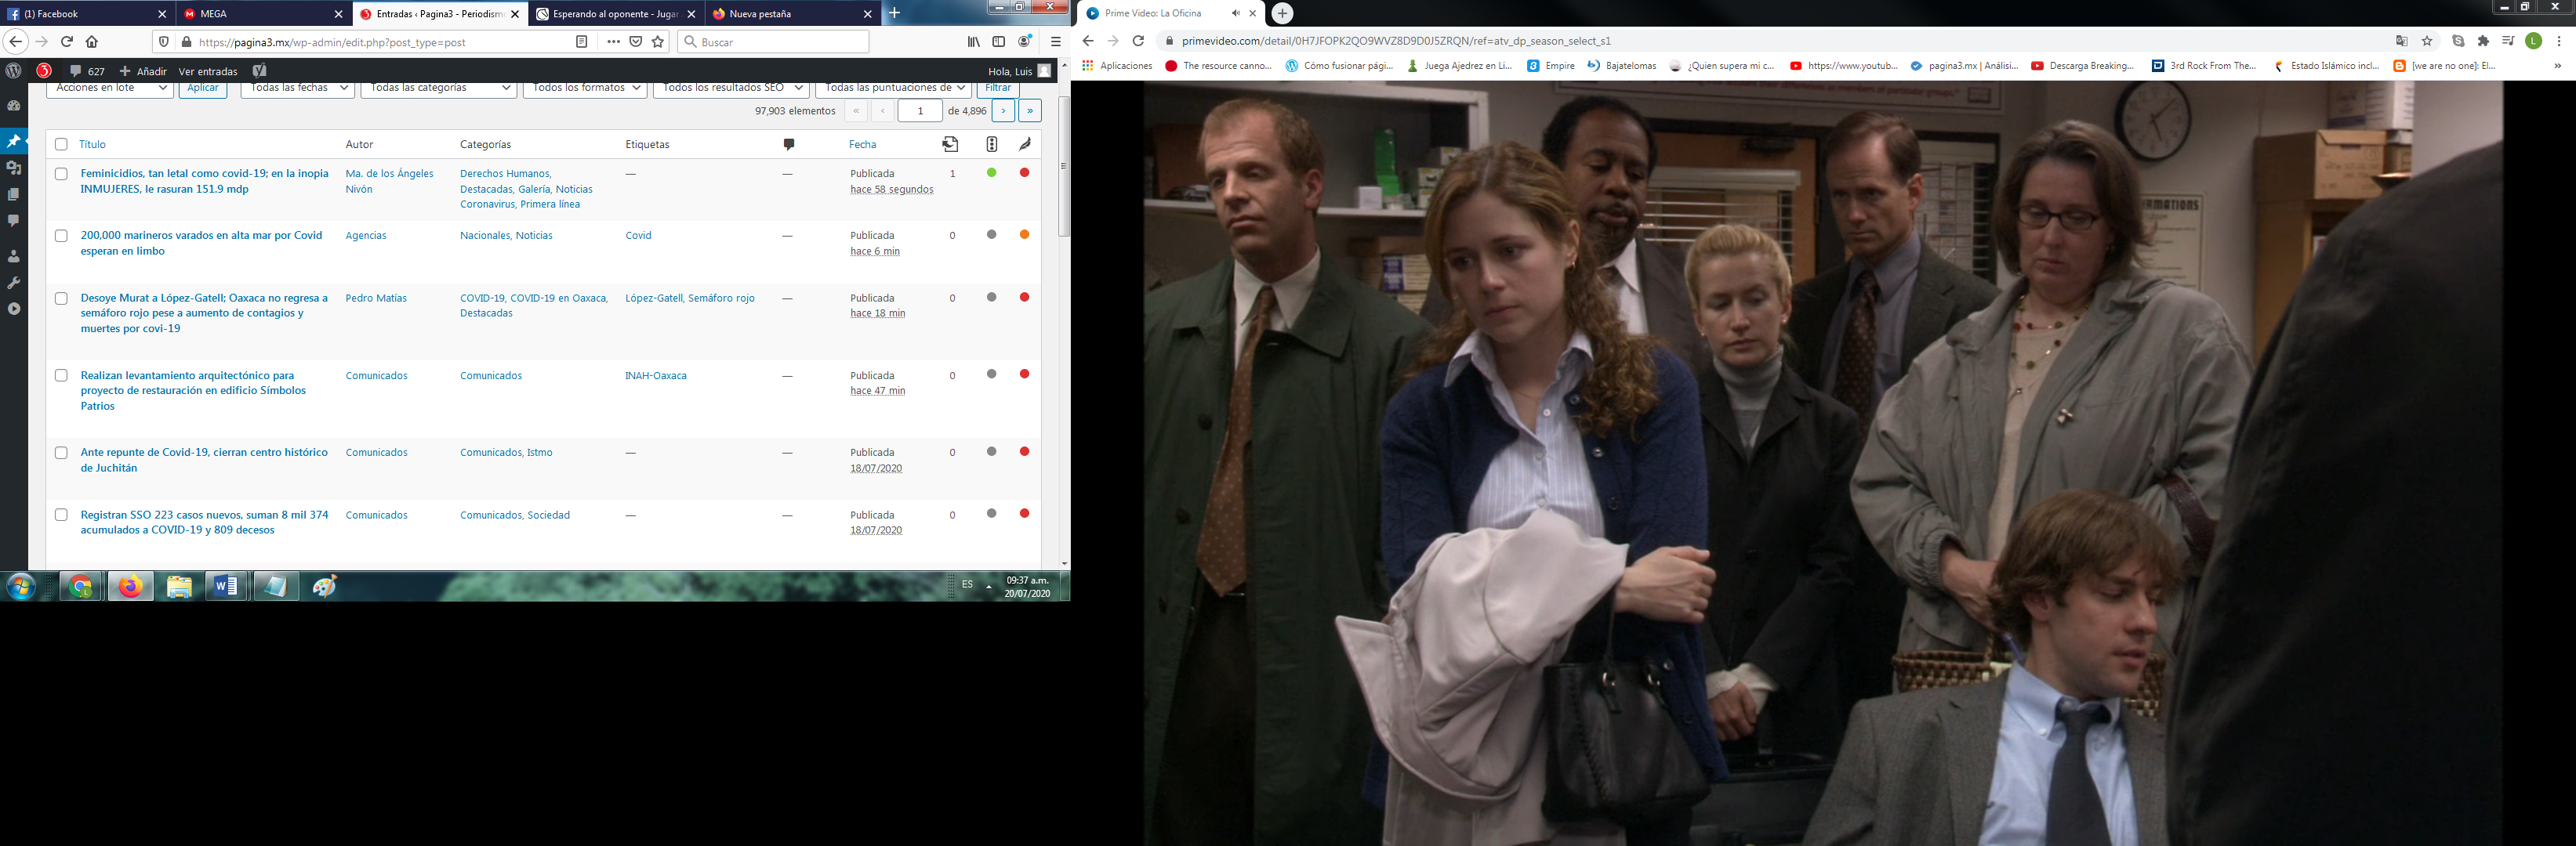This screenshot has height=846, width=2576.
Task: Open Firefox library icon
Action: 974,42
